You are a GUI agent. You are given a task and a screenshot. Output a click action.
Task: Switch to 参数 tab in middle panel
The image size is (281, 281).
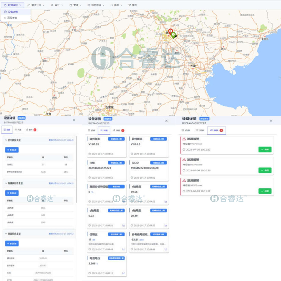[91, 130]
